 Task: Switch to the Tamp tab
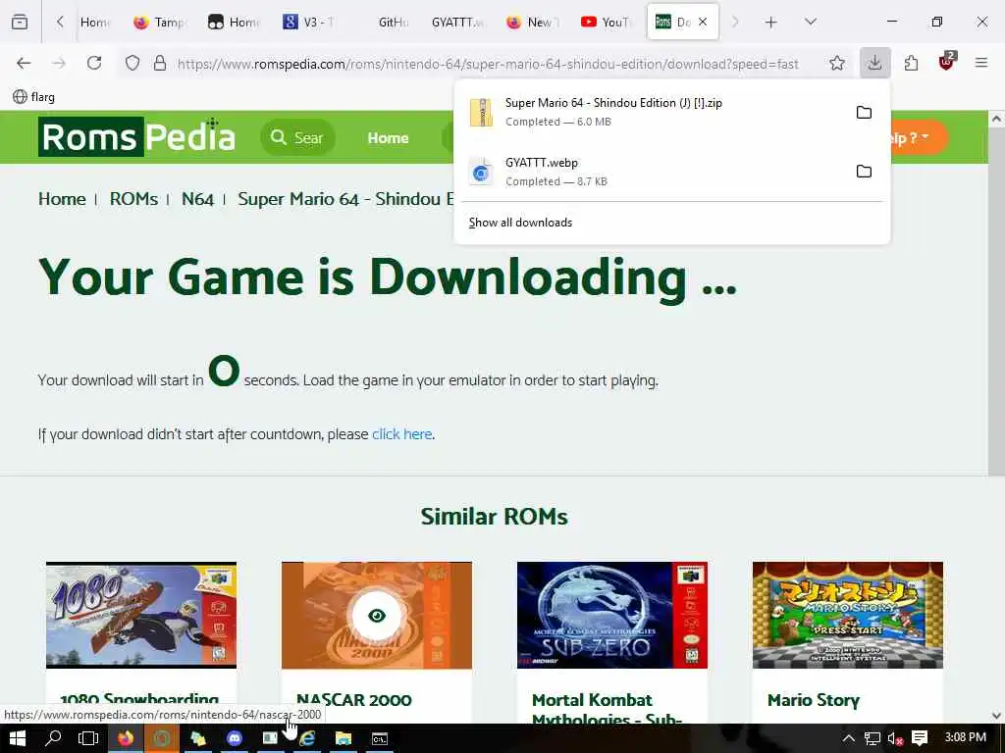(161, 23)
